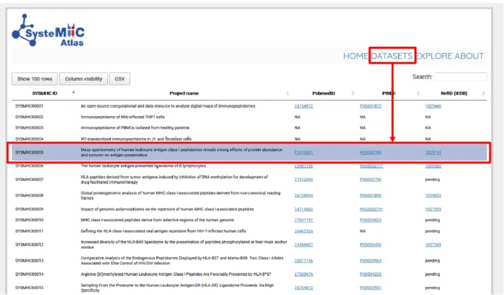This screenshot has height=295, width=504.
Task: Click 'Immunopeptidome of PBMCs isolated from healthy patients'
Action: 135,128
